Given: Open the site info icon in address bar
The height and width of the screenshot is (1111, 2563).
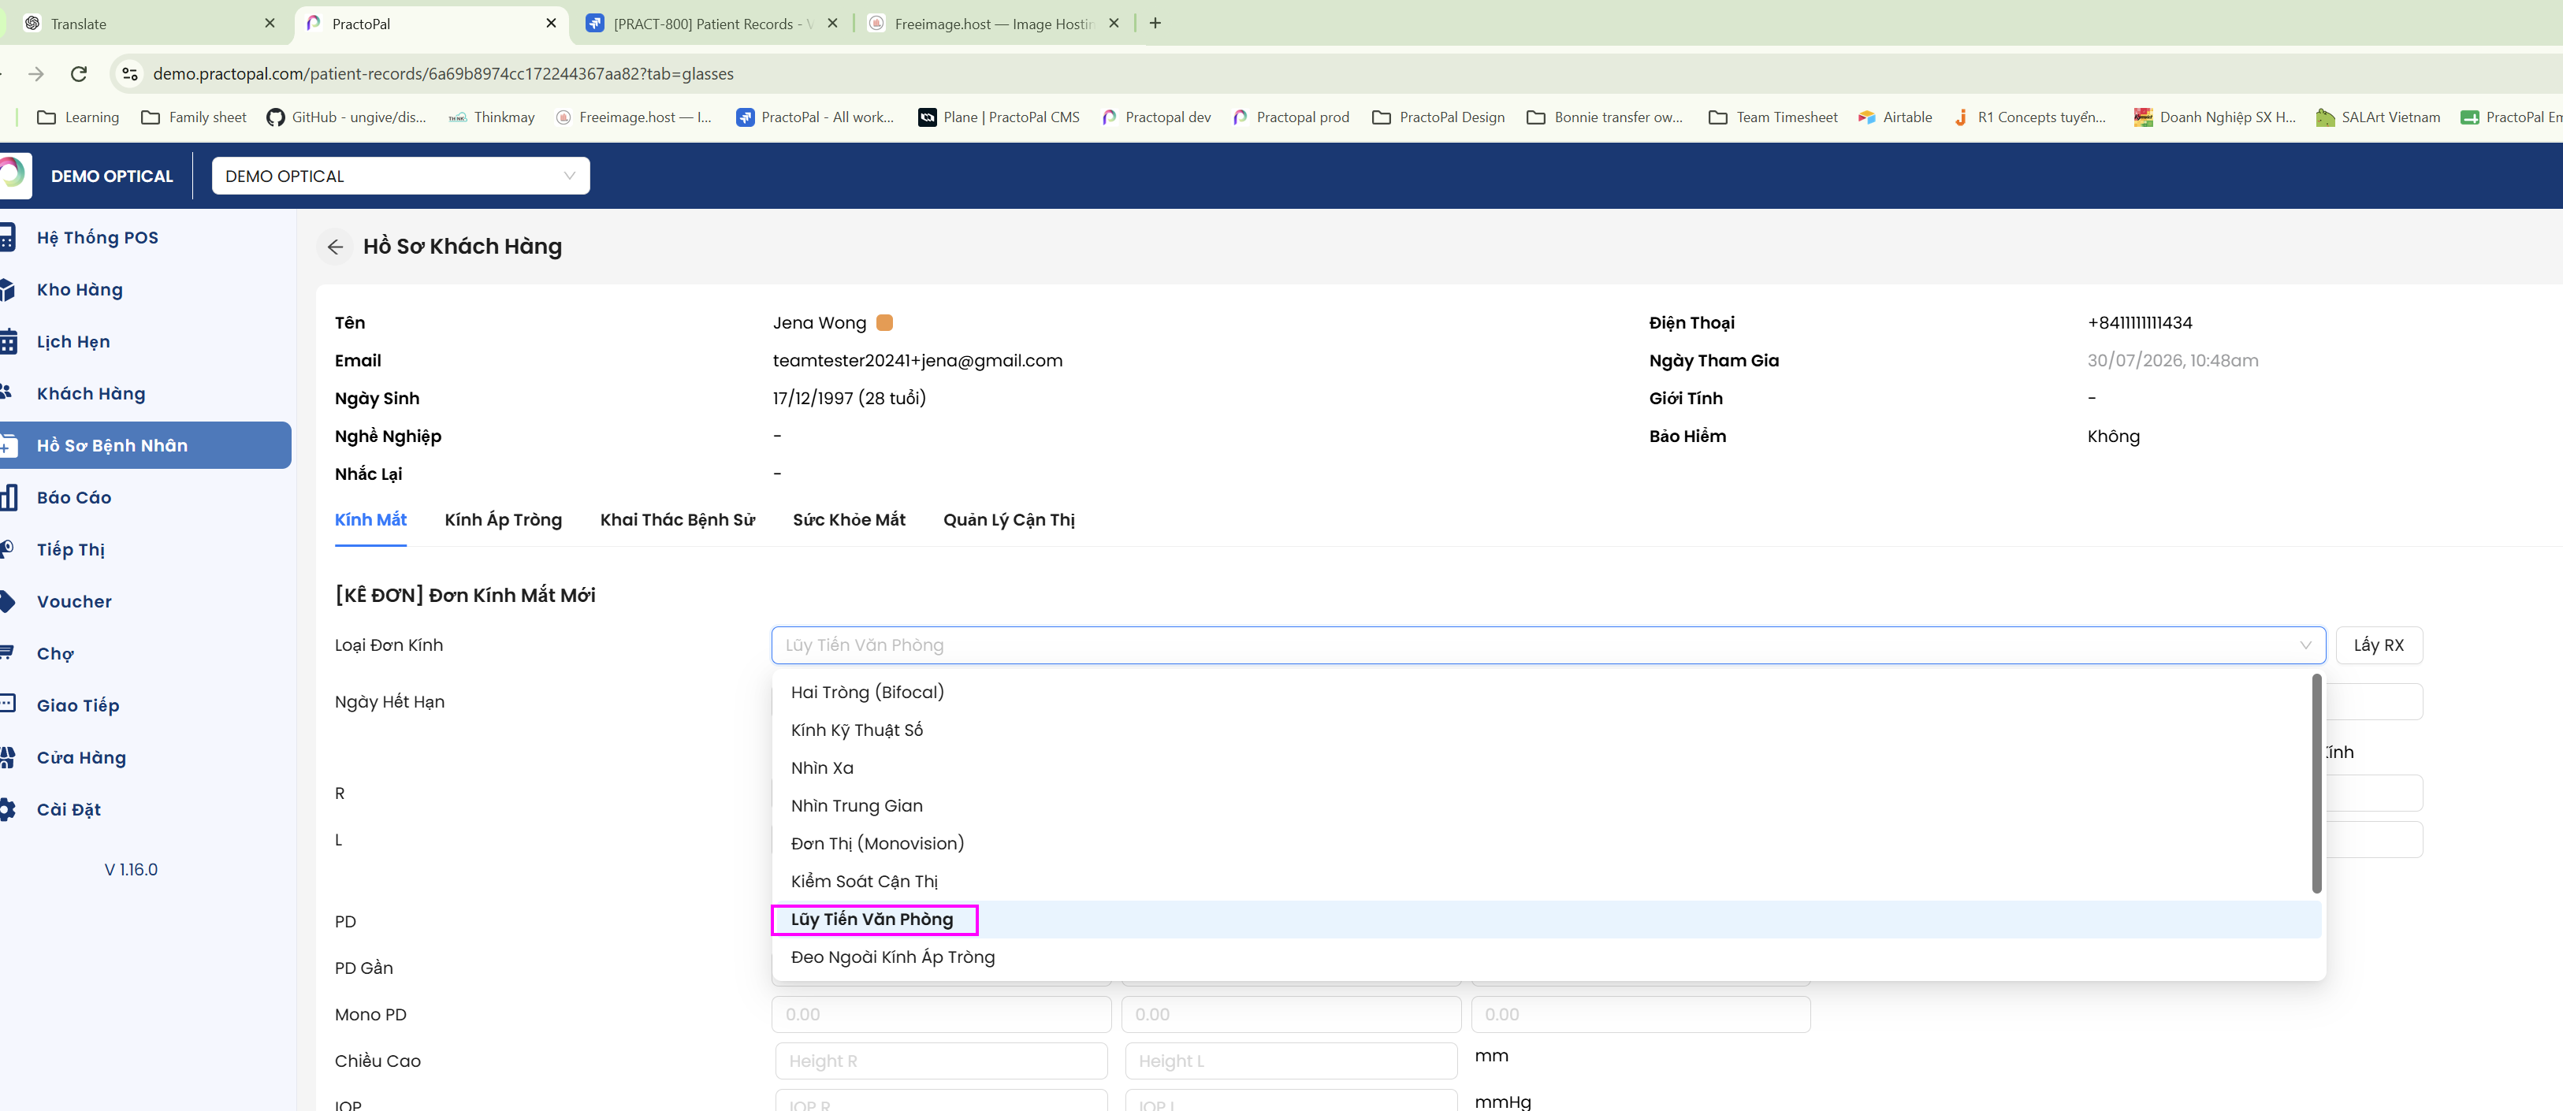Looking at the screenshot, I should point(129,73).
